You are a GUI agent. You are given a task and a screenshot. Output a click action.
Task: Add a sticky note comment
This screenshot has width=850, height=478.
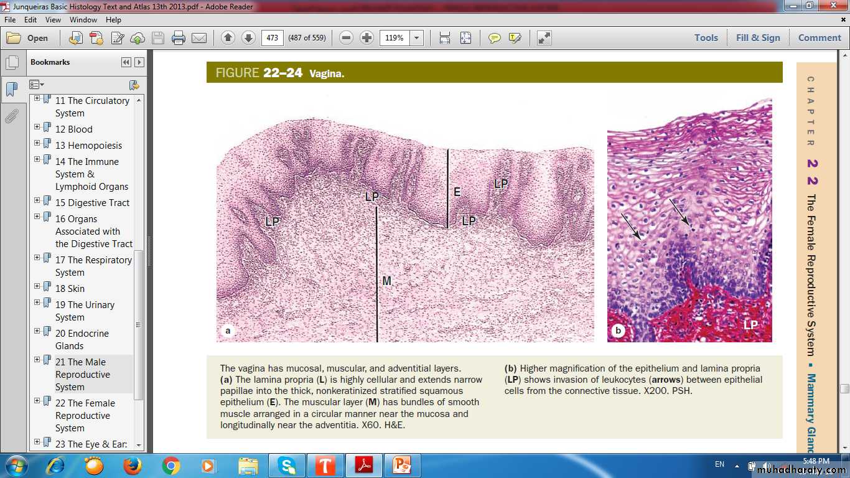494,38
